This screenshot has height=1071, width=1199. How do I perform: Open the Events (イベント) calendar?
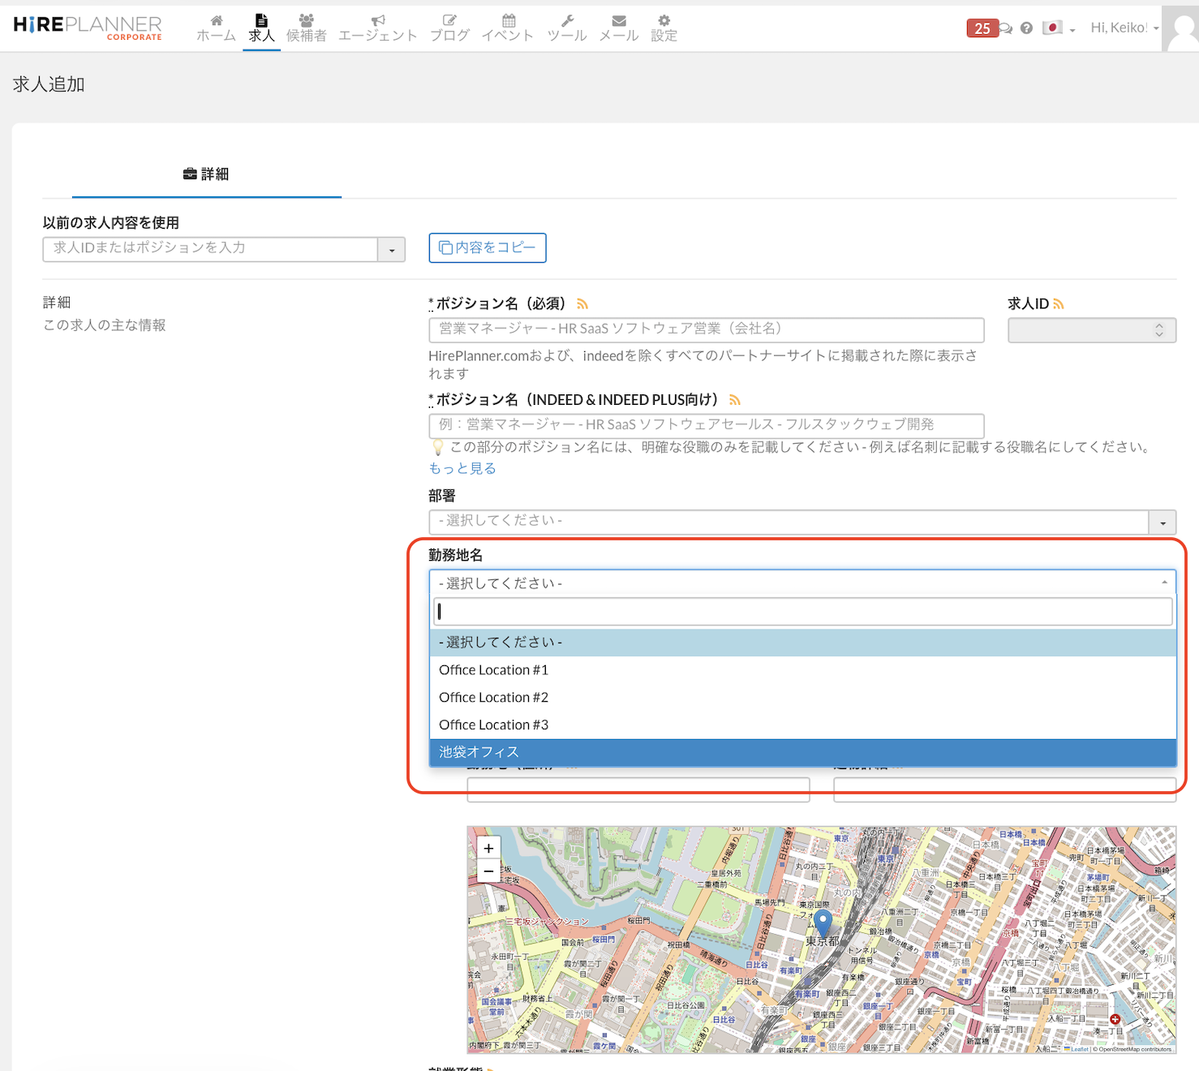[508, 28]
